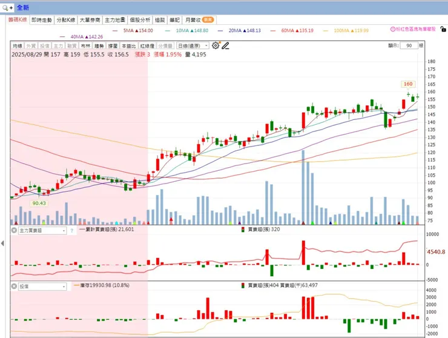Viewport: 448px width, 338px height.
Task: Click the stock name 全新 title
Action: pos(23,8)
